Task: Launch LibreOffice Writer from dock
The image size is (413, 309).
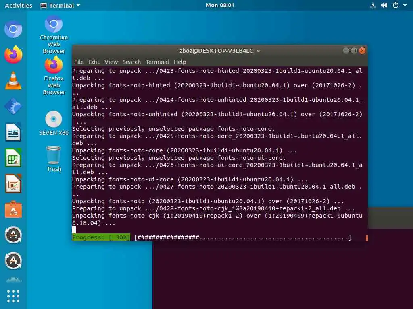Action: click(x=13, y=132)
